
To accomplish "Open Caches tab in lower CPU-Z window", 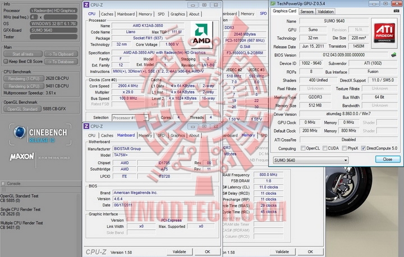I will click(107, 135).
